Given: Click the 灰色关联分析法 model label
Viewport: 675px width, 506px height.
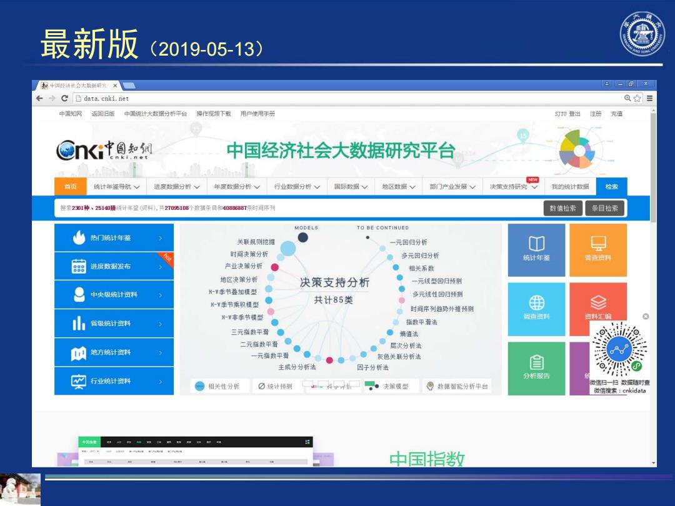Looking at the screenshot, I should point(399,356).
